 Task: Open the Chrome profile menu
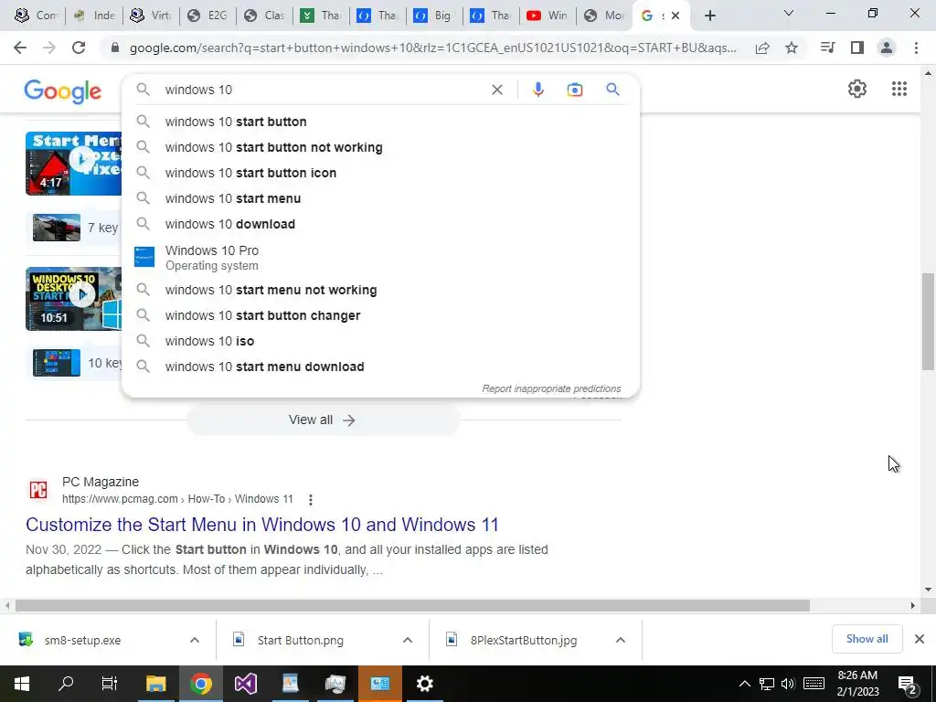click(x=887, y=48)
